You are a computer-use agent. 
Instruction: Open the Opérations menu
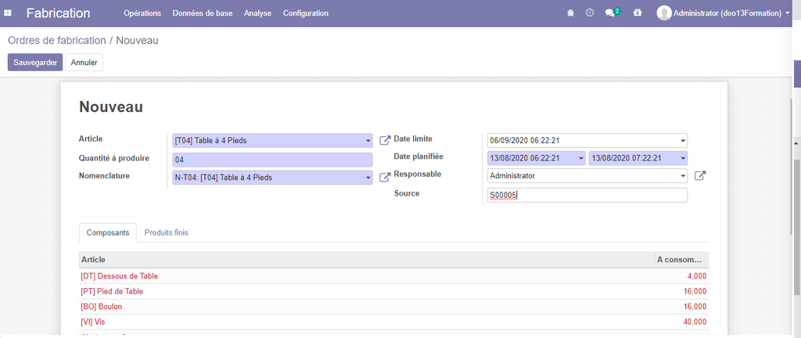142,13
